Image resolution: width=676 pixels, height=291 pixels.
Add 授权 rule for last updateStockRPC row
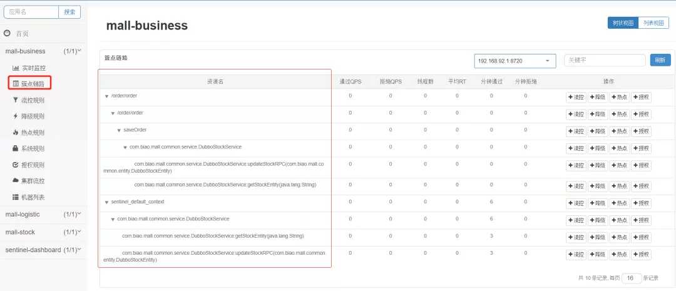click(641, 255)
